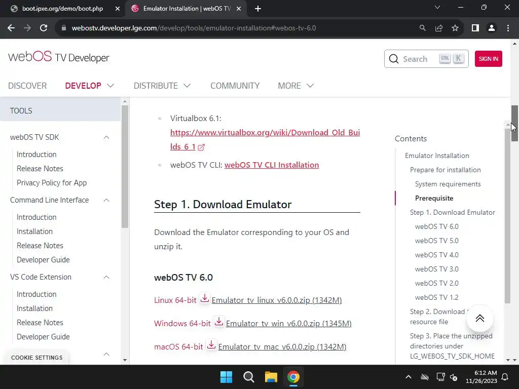Open the webOS TV CLI Installation link
Viewport: 519px width, 389px height.
coord(272,165)
